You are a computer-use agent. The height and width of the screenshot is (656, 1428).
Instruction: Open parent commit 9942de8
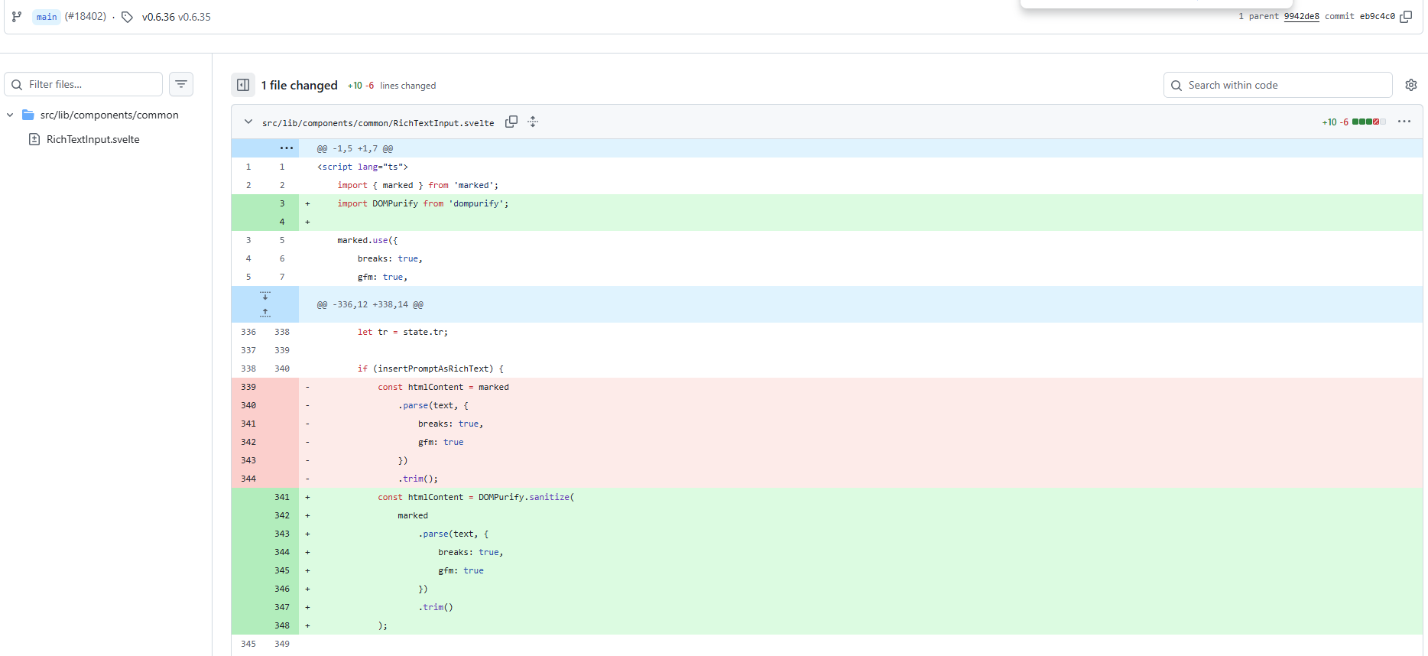point(1301,16)
